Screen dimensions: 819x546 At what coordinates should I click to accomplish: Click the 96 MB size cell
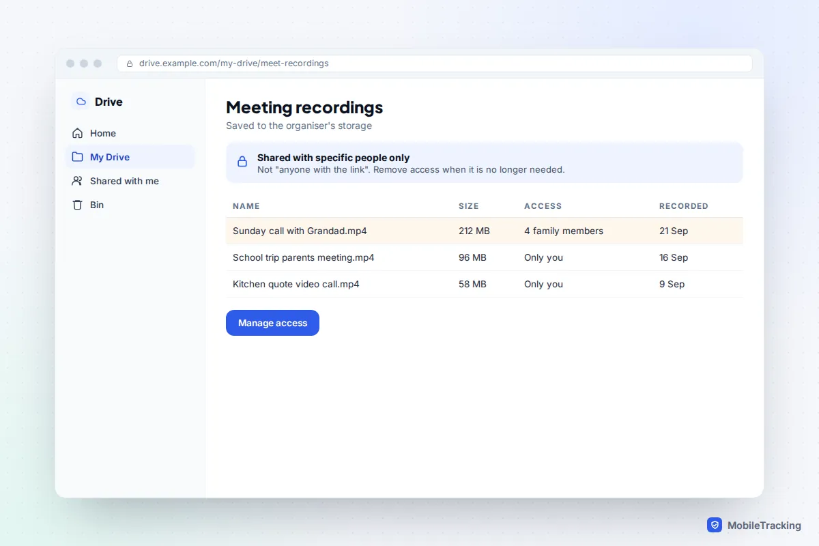[x=472, y=257]
